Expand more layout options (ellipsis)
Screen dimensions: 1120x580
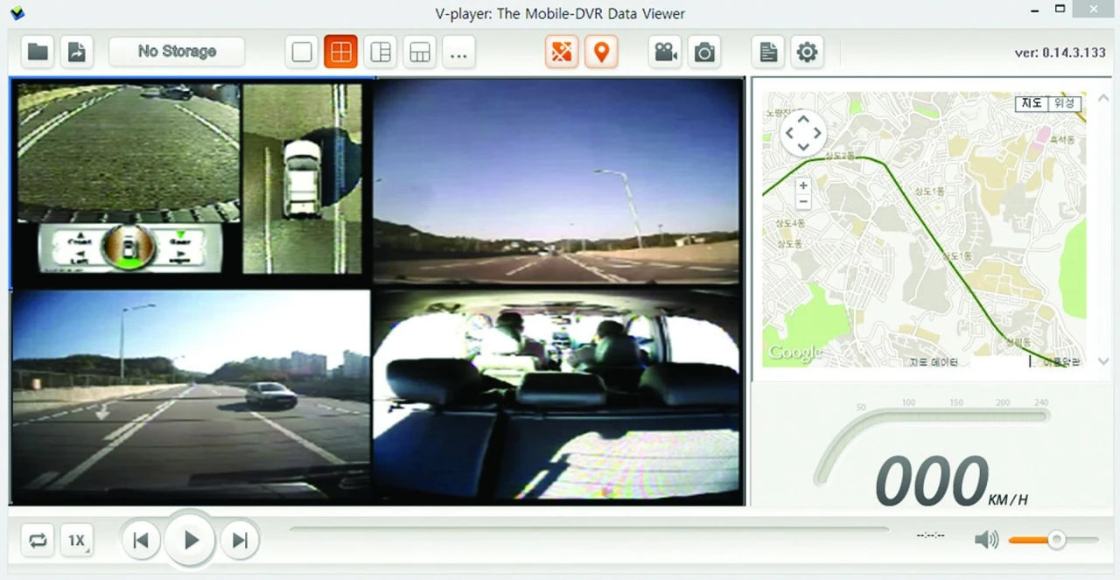(458, 52)
